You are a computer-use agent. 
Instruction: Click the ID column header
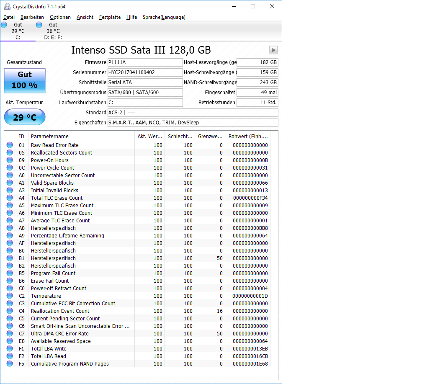point(21,136)
